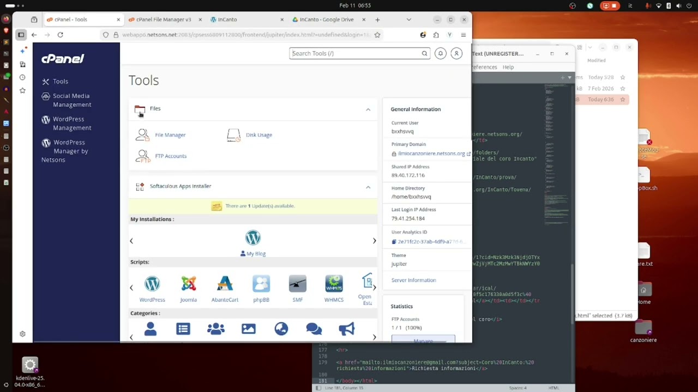This screenshot has height=392, width=698.
Task: Open WordPress Manager by Netsons
Action: click(65, 151)
